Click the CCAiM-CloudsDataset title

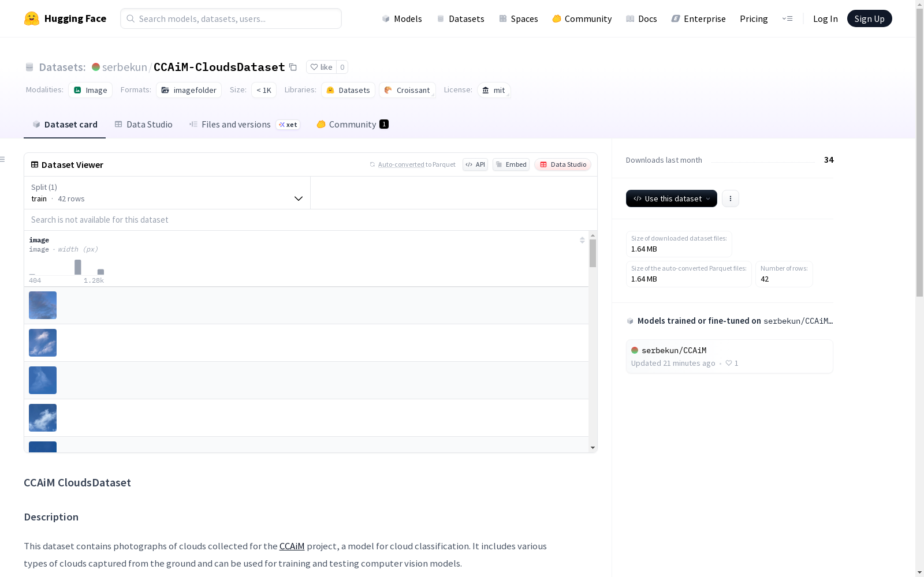[219, 67]
